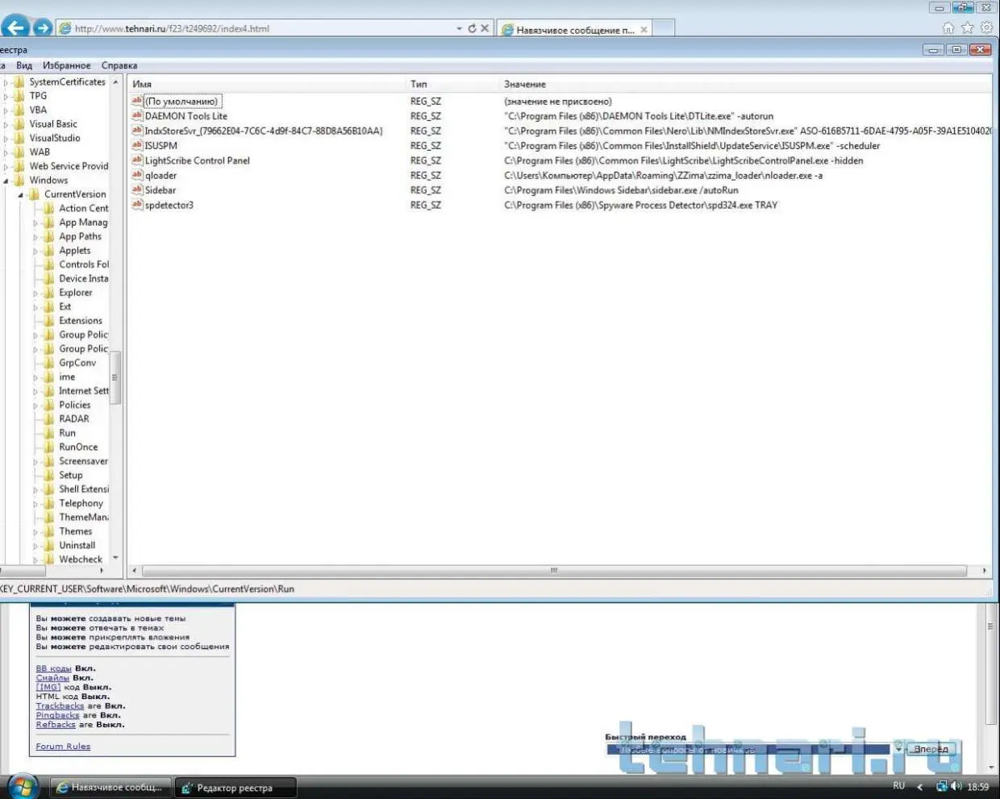The height and width of the screenshot is (799, 1000).
Task: Click the Имя column header
Action: [266, 84]
